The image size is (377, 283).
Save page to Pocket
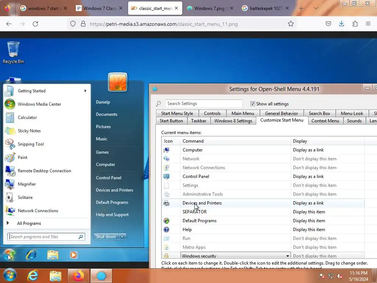(328, 24)
